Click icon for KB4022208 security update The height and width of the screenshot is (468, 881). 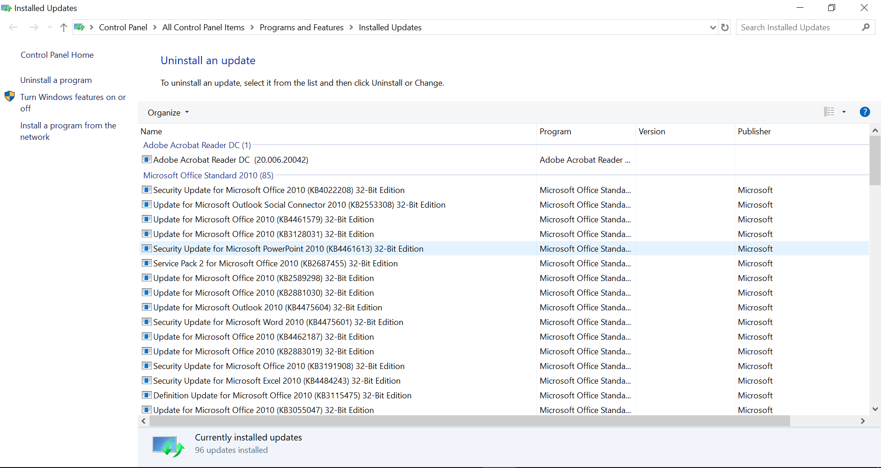147,190
